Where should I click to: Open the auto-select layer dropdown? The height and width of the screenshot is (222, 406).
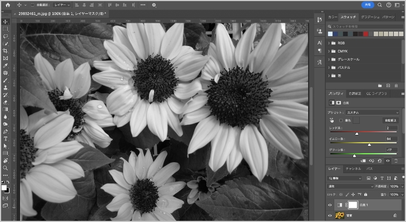(62, 5)
